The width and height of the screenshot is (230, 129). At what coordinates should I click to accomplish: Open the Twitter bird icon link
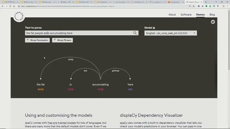213,22
